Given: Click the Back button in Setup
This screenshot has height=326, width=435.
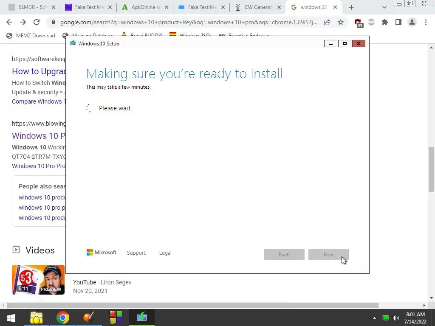Looking at the screenshot, I should (x=284, y=255).
